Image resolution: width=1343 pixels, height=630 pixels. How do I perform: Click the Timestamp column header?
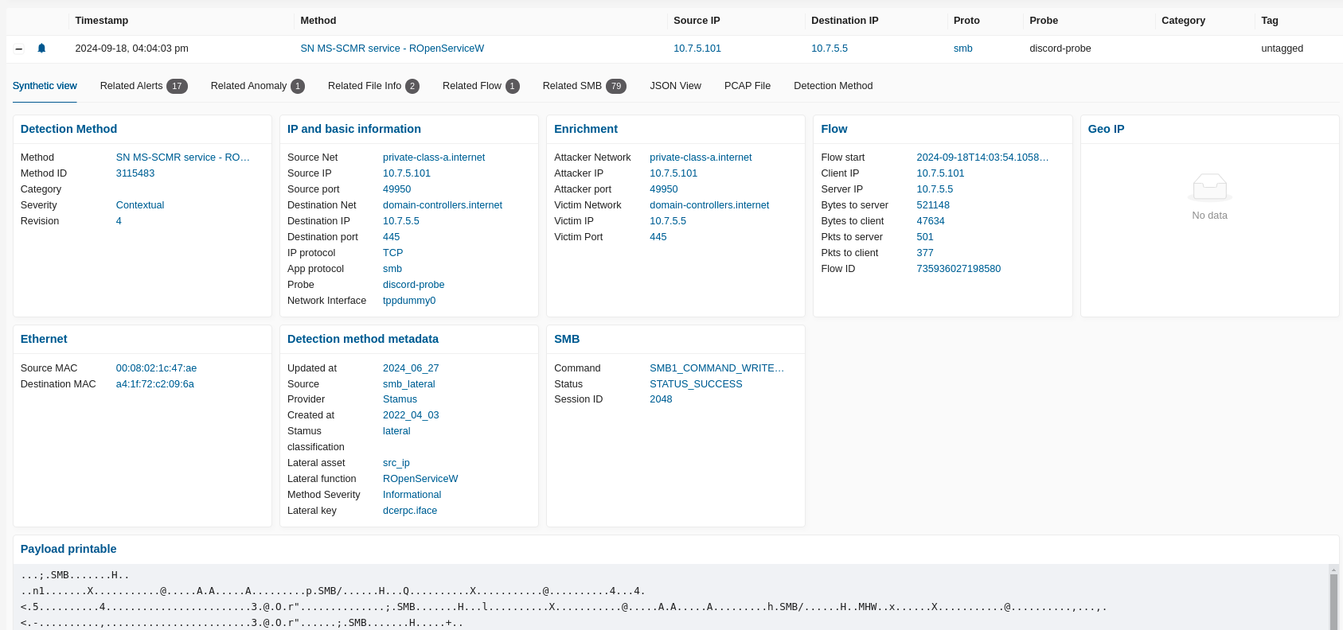(x=101, y=21)
